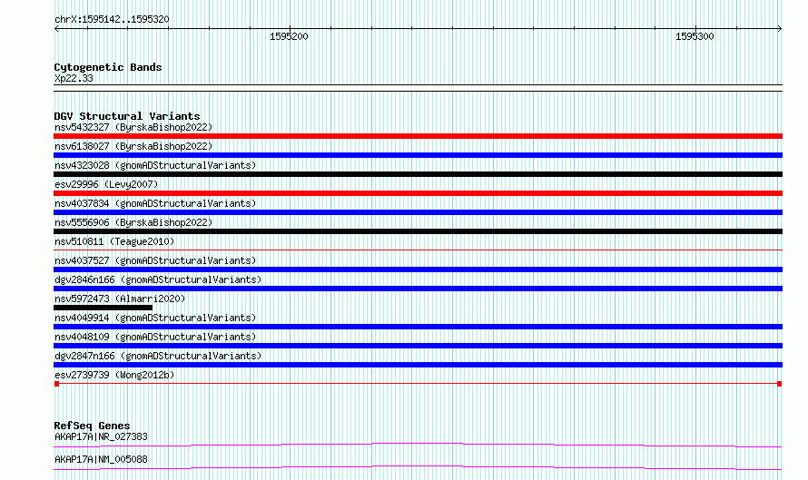Open the Cytogenetic Bands track heading
Image resolution: width=808 pixels, height=480 pixels.
(108, 67)
